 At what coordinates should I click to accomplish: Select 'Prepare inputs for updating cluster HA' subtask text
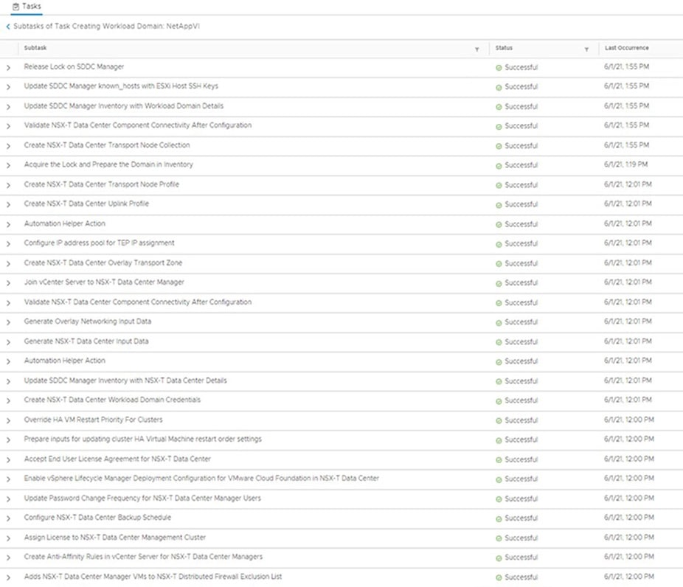[143, 439]
